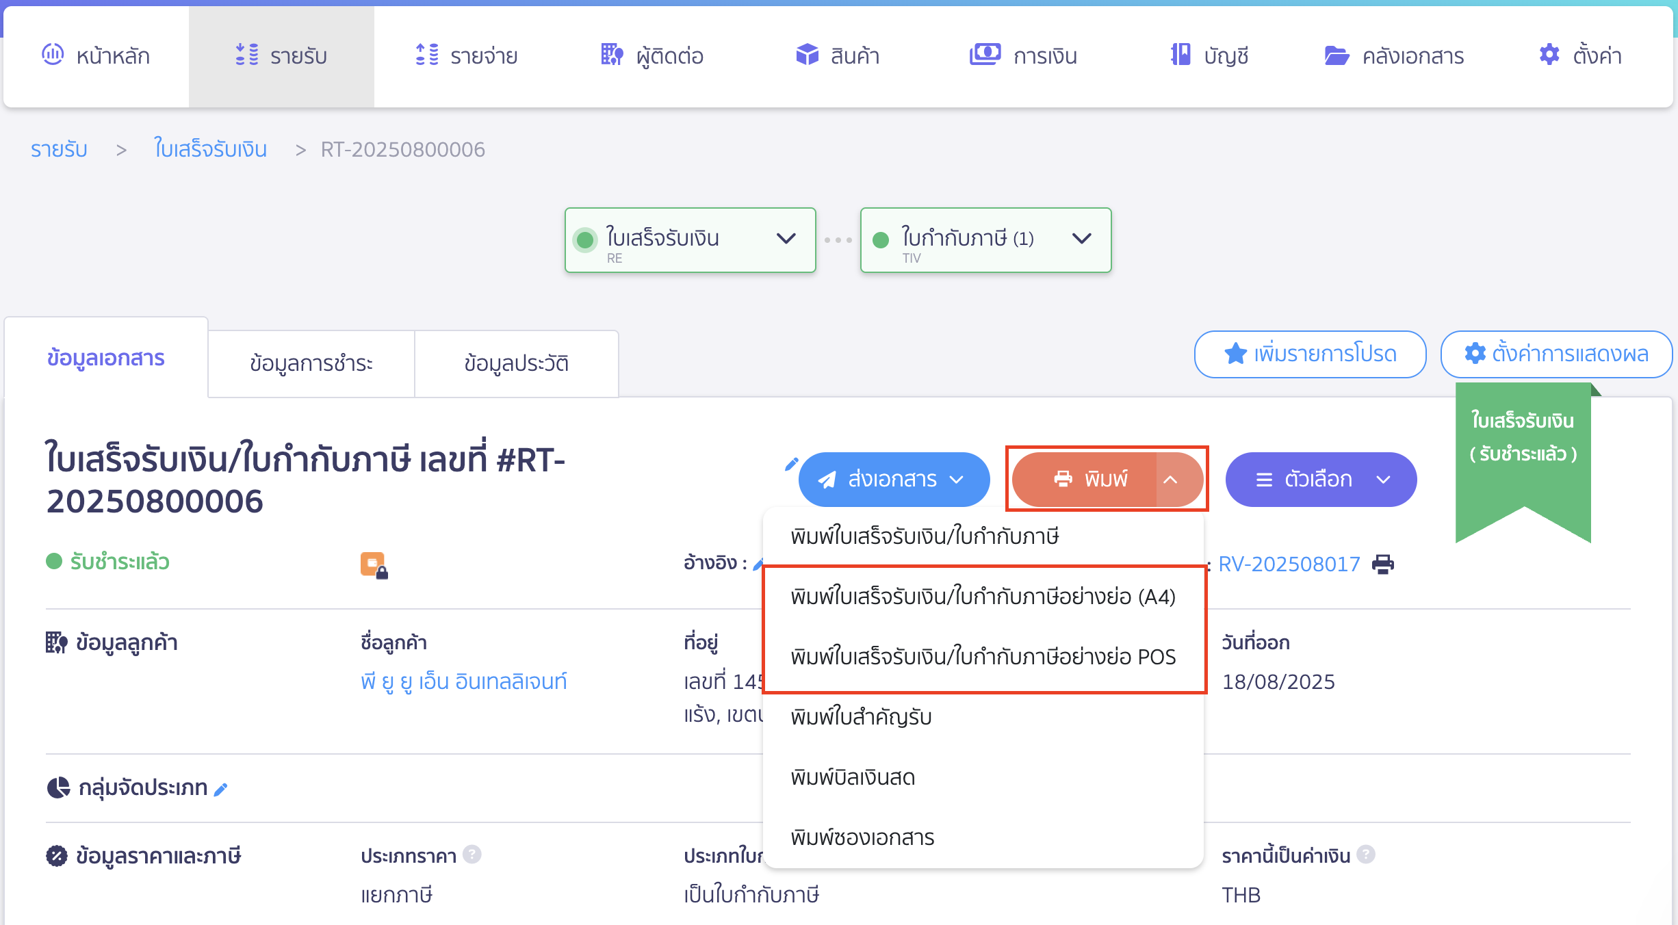The image size is (1678, 925).
Task: Edit กลุ่มจัดประเภท with pencil icon
Action: [221, 790]
